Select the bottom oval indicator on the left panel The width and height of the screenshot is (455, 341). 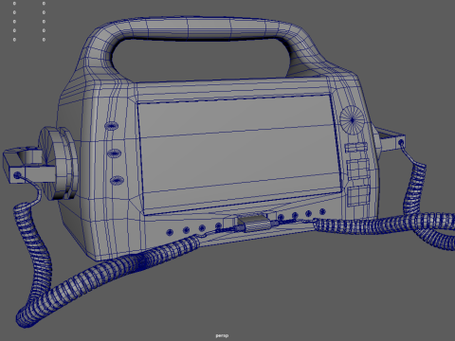(x=117, y=181)
